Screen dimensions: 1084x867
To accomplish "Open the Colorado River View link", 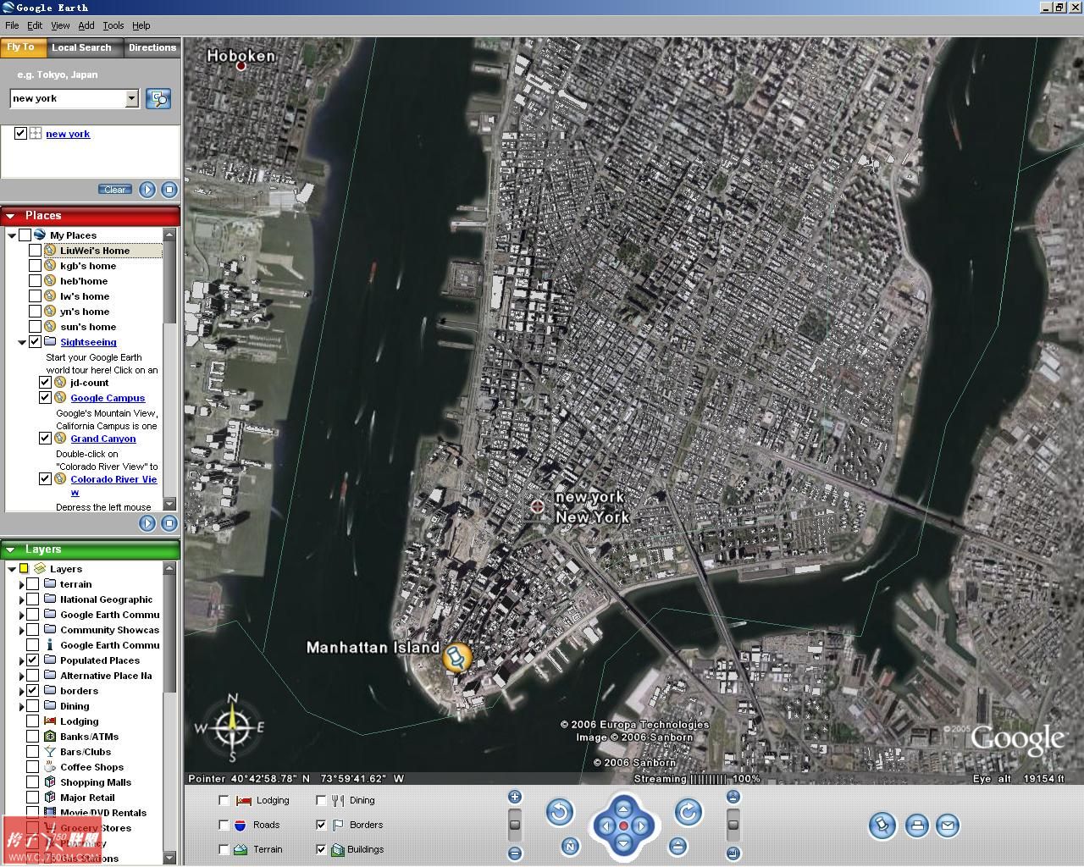I will tap(113, 485).
